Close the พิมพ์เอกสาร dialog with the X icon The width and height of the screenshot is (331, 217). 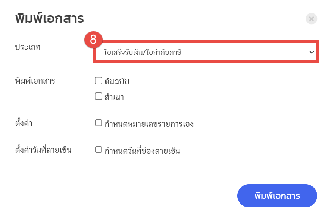311,19
